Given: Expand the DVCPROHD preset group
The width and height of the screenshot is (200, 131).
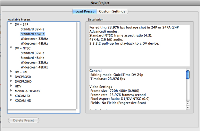Looking at the screenshot, I should (11, 81).
